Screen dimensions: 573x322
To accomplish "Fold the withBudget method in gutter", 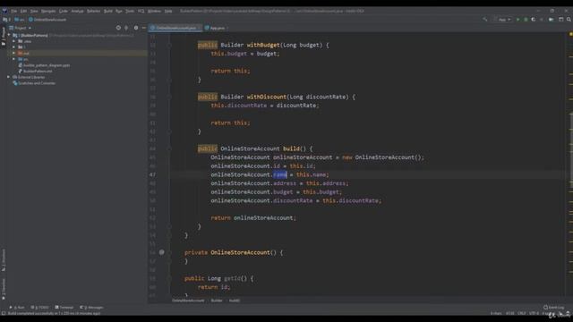I will [169, 45].
